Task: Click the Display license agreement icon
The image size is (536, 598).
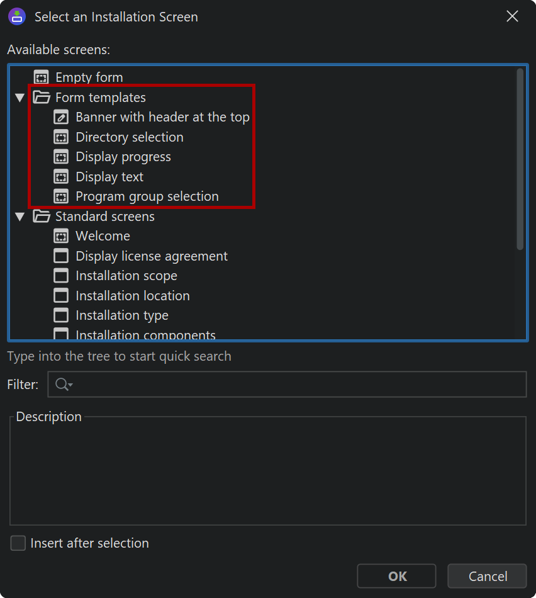Action: coord(61,256)
